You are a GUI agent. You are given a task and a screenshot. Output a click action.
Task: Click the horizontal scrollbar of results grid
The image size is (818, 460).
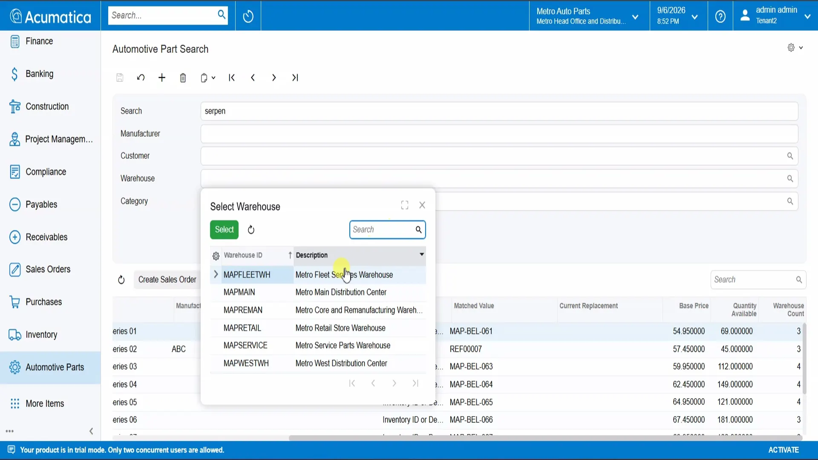click(x=545, y=438)
